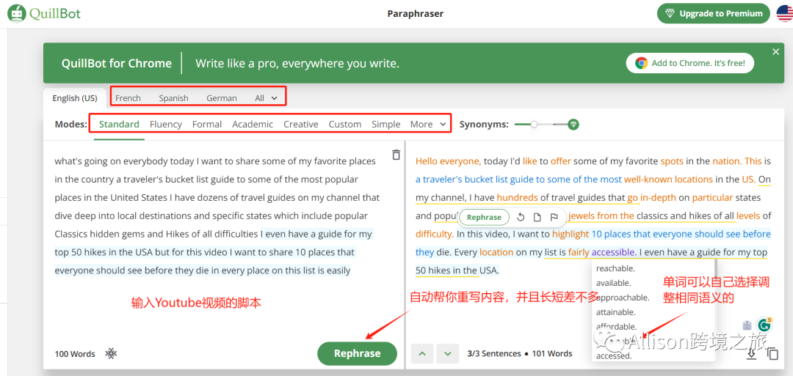Click the export download icon

point(752,354)
